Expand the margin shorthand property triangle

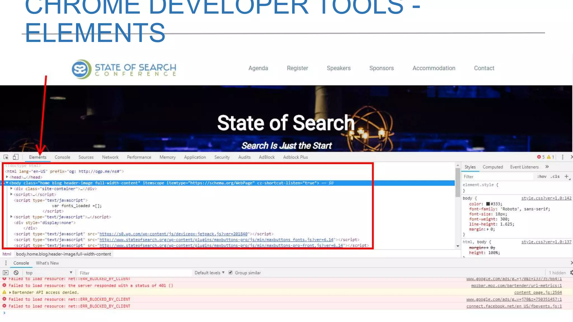pyautogui.click(x=488, y=229)
